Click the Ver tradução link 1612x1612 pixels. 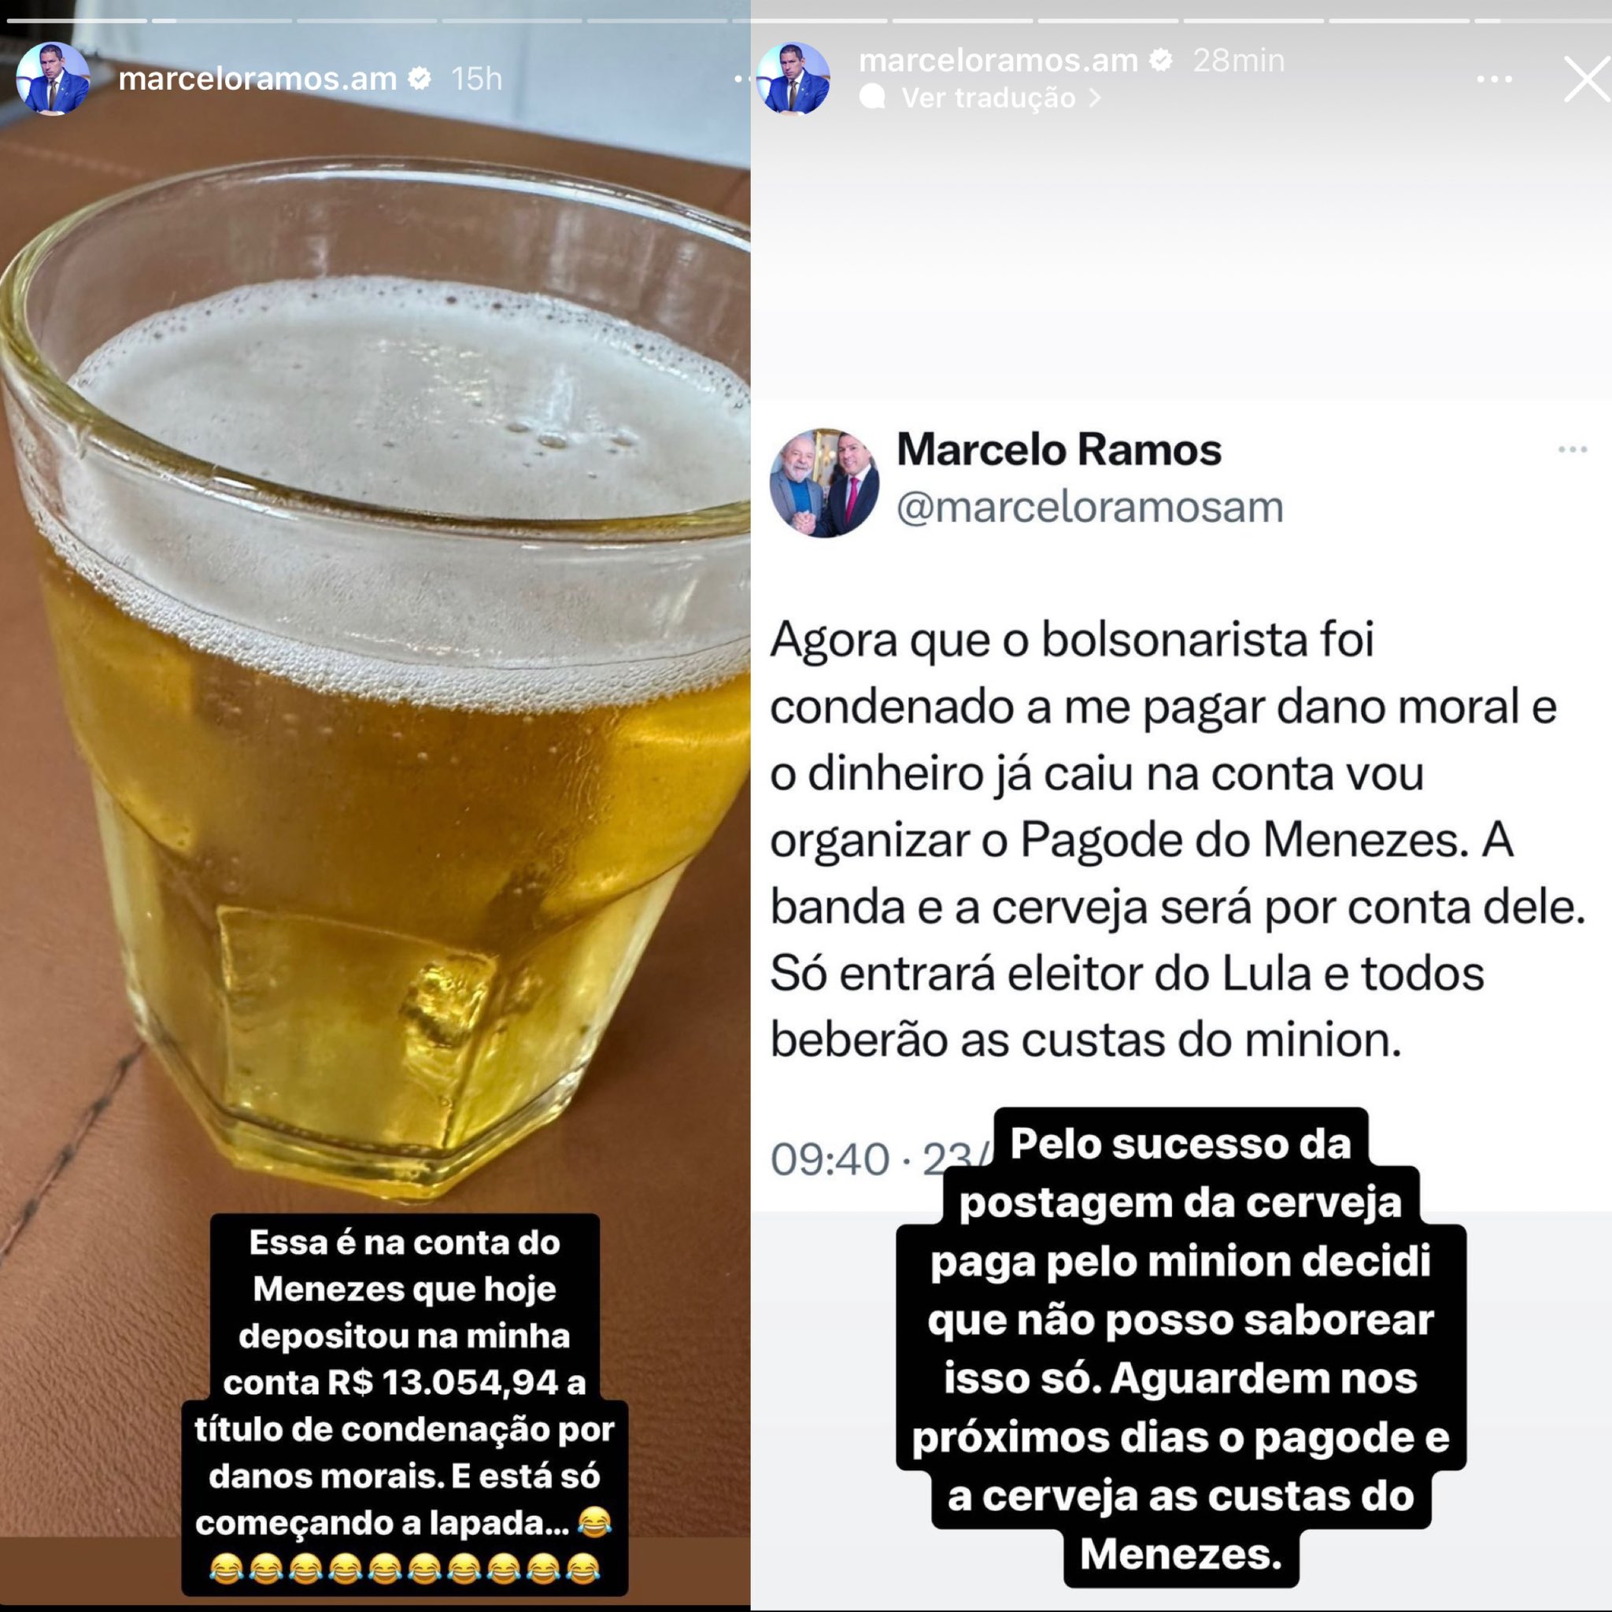point(989,98)
